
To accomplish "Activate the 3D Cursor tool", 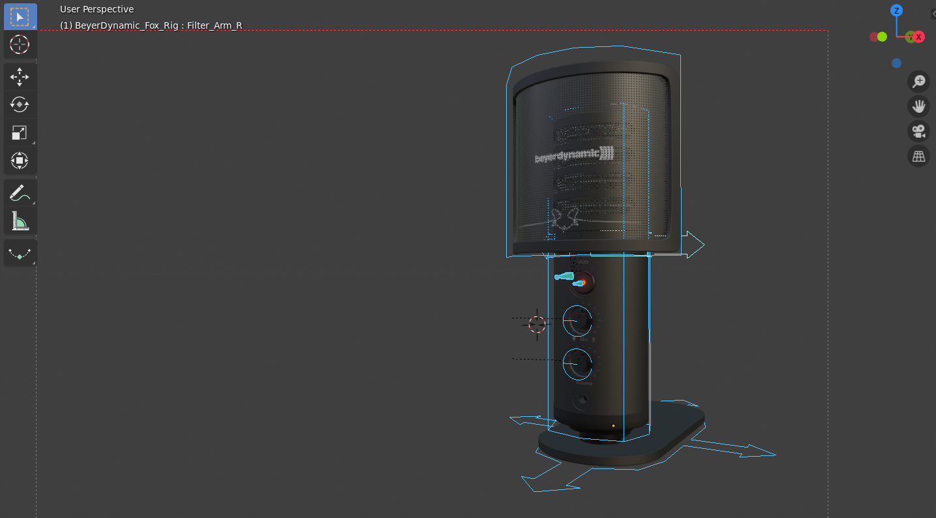I will 20,45.
